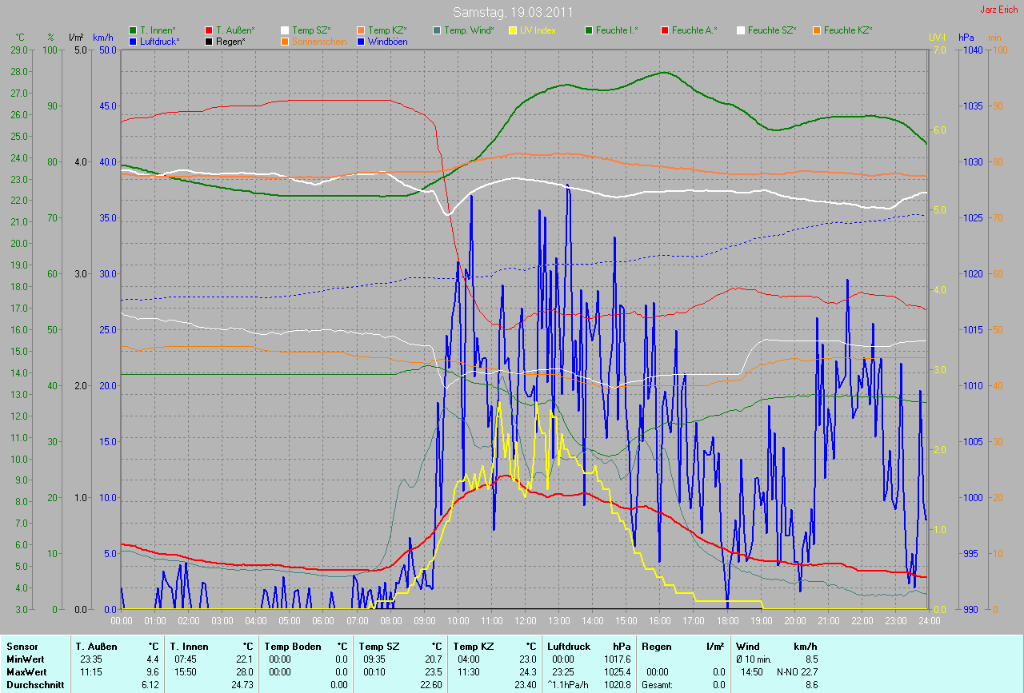Click the blue Windböen legend square
Image resolution: width=1024 pixels, height=693 pixels.
tap(361, 41)
